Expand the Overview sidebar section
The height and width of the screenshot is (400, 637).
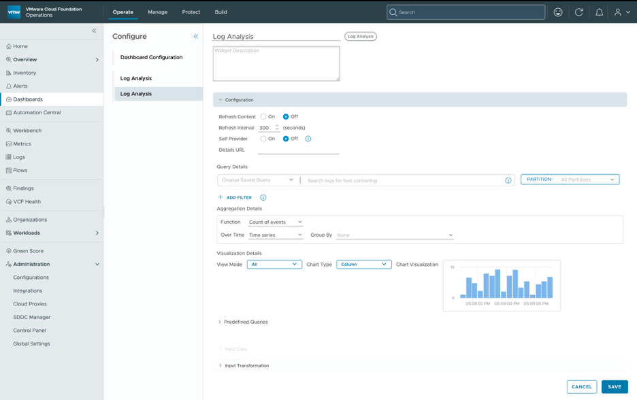click(97, 60)
